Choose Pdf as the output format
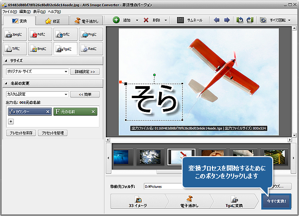This screenshot has height=216, width=299. point(40,34)
